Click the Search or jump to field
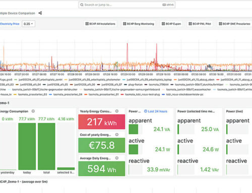 pyautogui.click(x=127, y=5)
